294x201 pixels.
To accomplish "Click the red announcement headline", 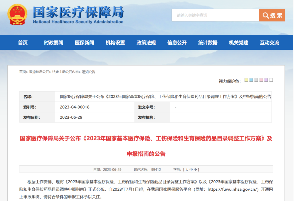I will 146,146.
